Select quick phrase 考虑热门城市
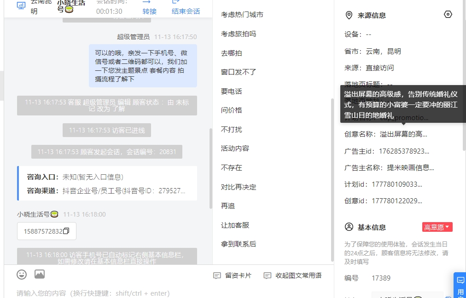 tap(242, 15)
